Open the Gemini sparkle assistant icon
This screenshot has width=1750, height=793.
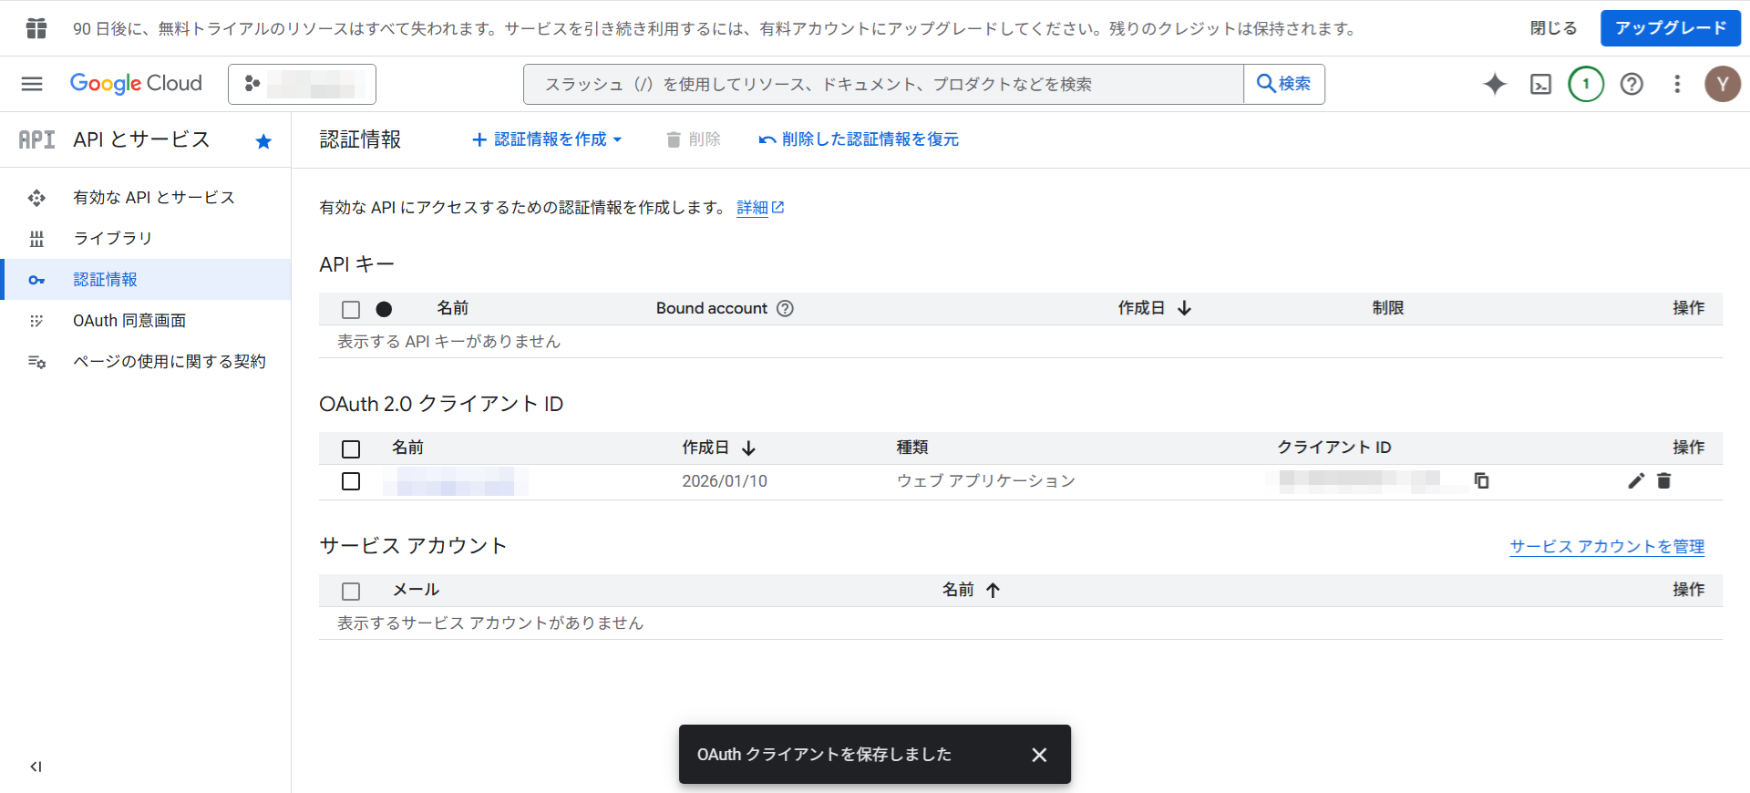pos(1495,84)
